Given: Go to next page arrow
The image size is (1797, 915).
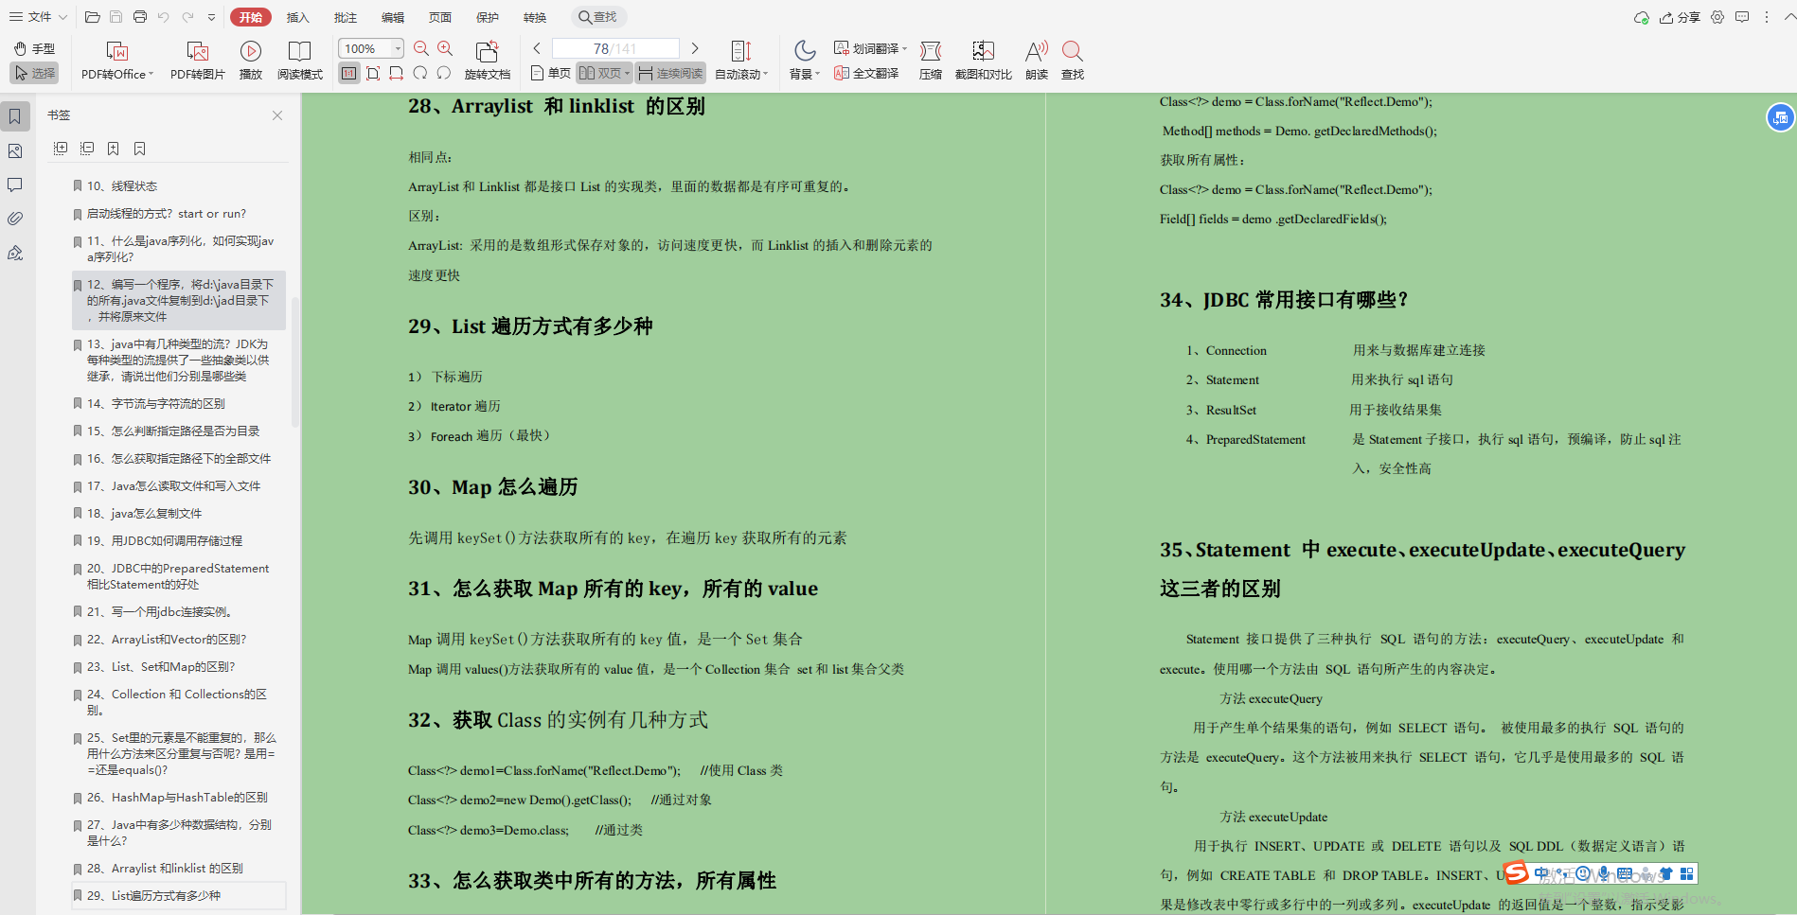Looking at the screenshot, I should point(695,48).
